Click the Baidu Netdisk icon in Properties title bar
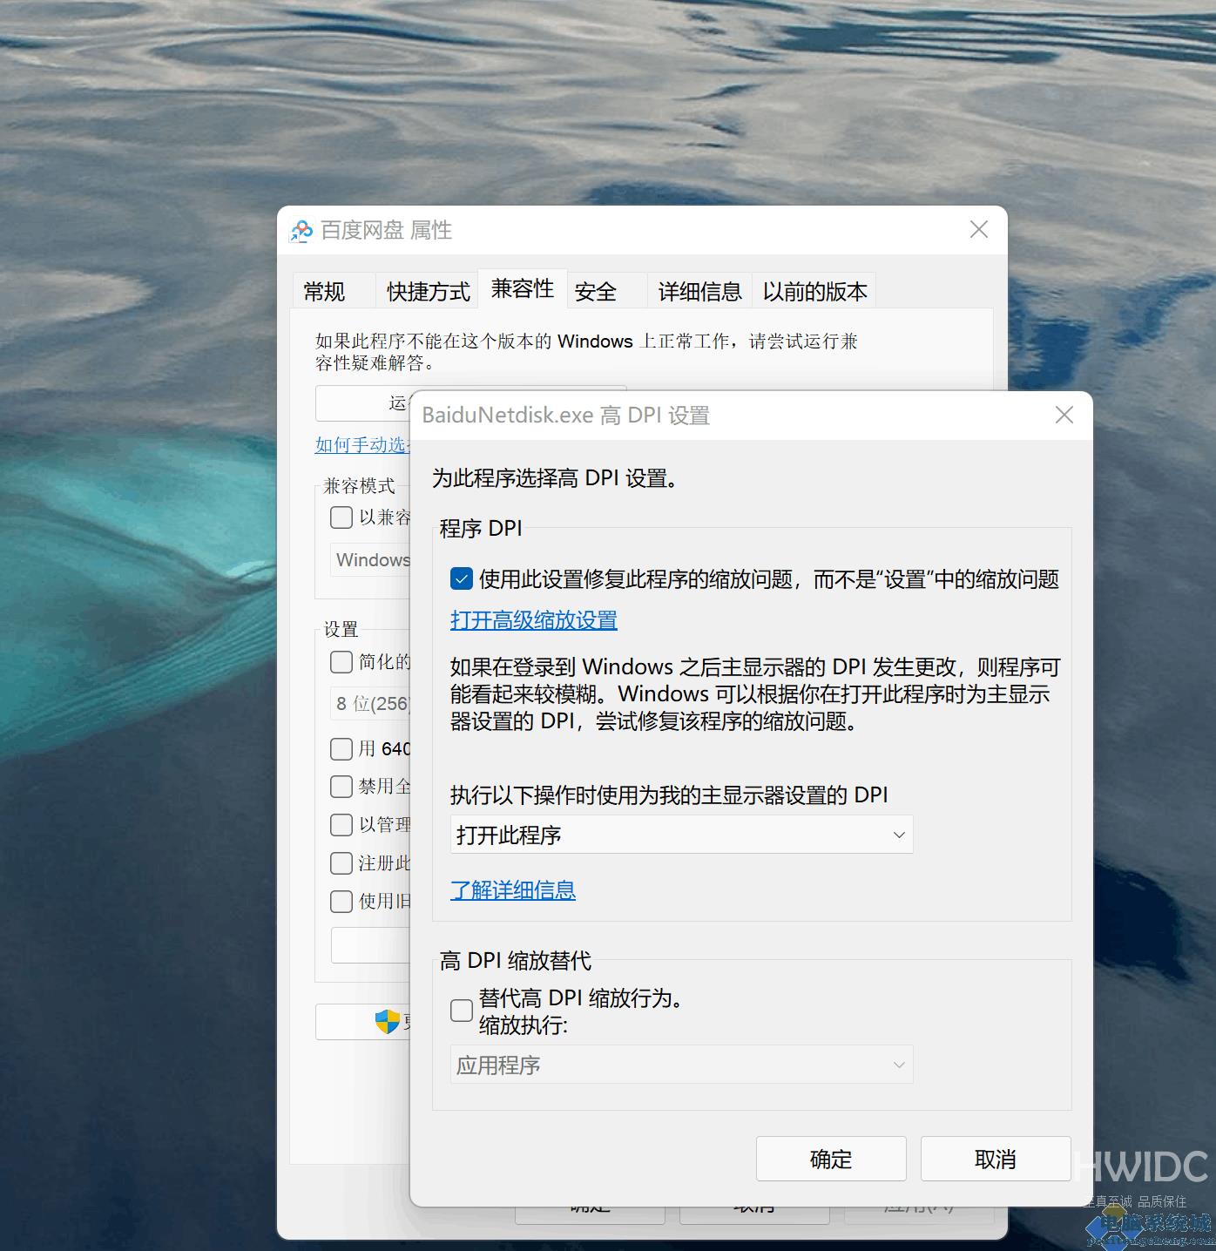This screenshot has width=1216, height=1251. pyautogui.click(x=301, y=231)
